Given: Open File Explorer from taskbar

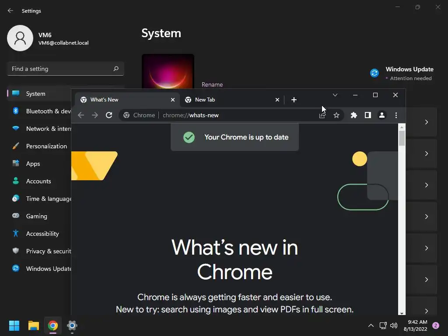Looking at the screenshot, I should click(33, 325).
